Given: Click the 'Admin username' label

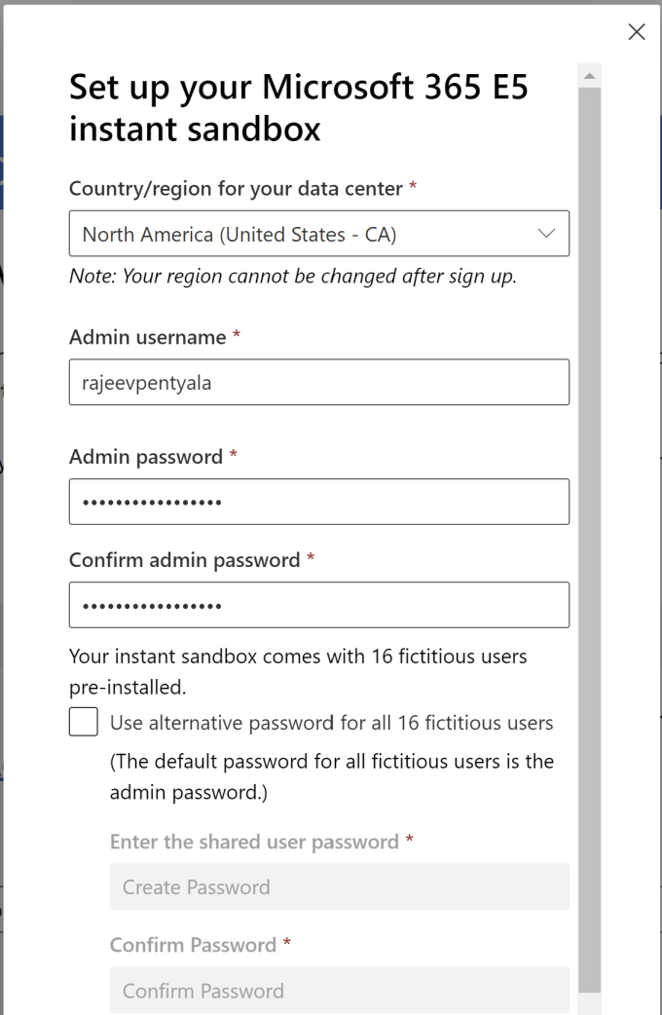Looking at the screenshot, I should pyautogui.click(x=147, y=337).
